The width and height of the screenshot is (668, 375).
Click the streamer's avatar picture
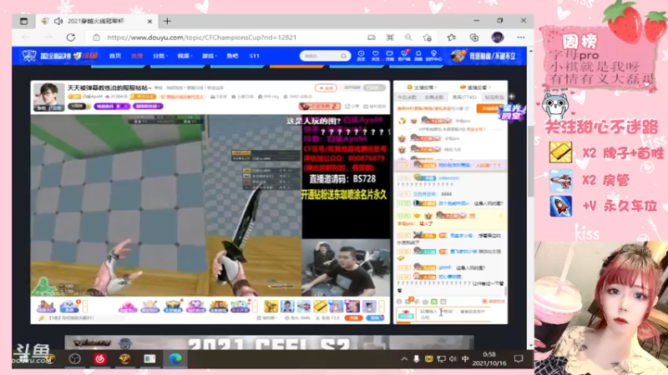[x=49, y=97]
